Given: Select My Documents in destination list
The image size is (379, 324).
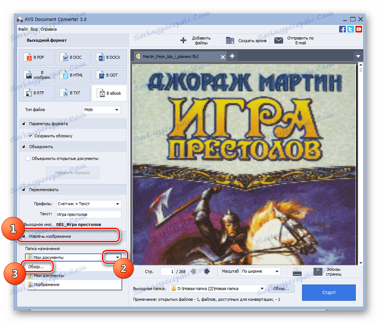Looking at the screenshot, I should pos(74,276).
